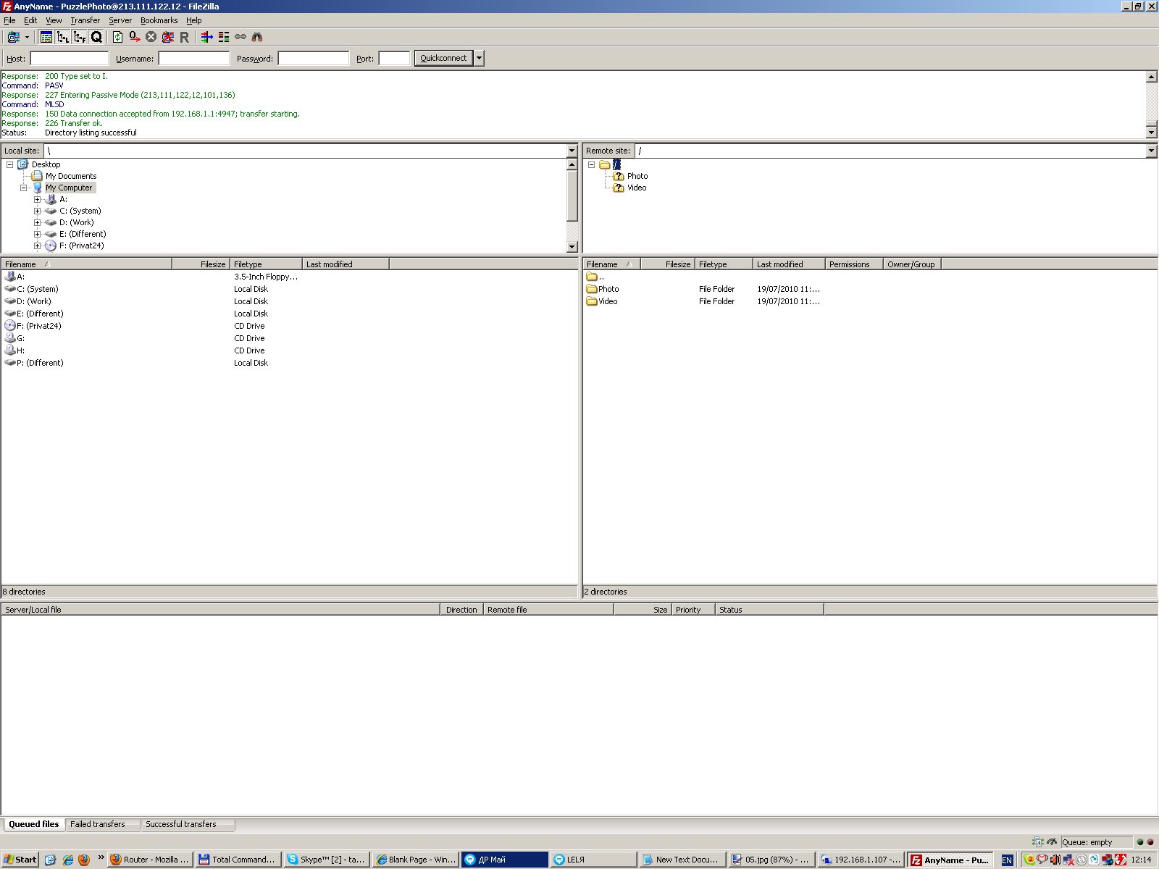Open the Quickconnect history dropdown

(x=479, y=58)
